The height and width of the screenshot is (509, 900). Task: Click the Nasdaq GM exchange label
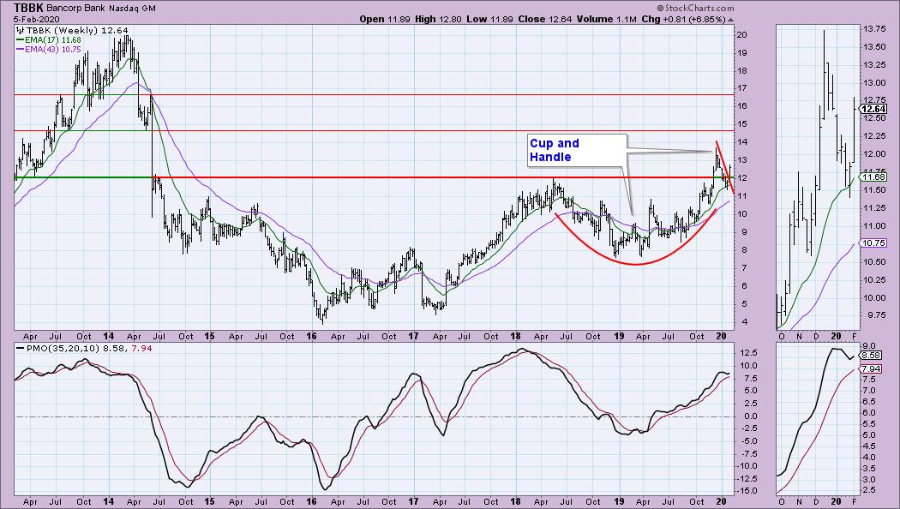(x=131, y=9)
